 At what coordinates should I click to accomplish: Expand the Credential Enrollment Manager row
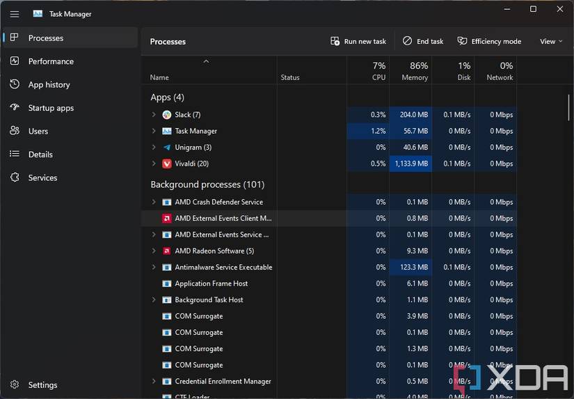(153, 382)
